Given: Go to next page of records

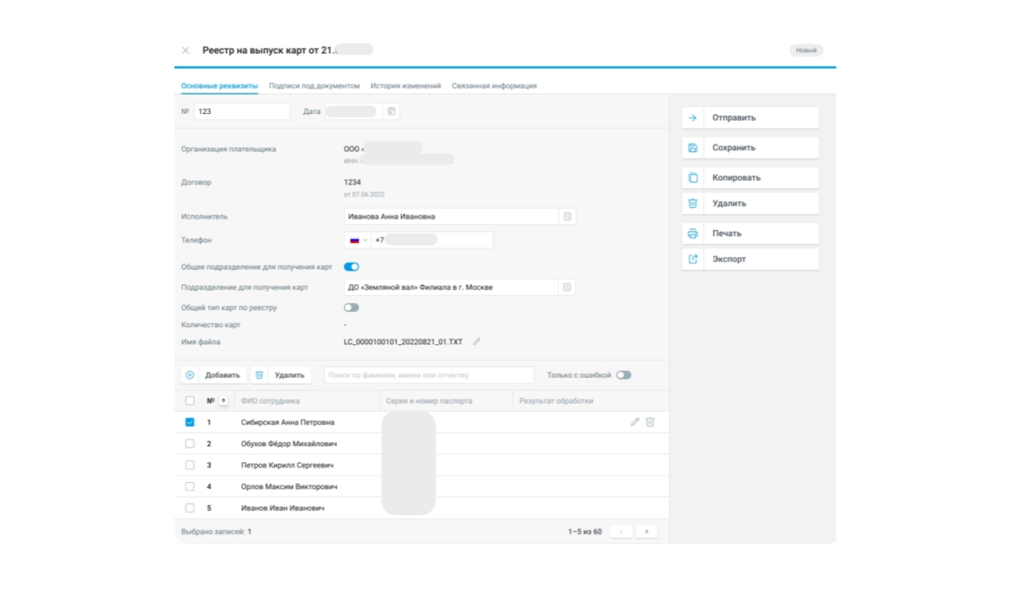Looking at the screenshot, I should pos(646,532).
